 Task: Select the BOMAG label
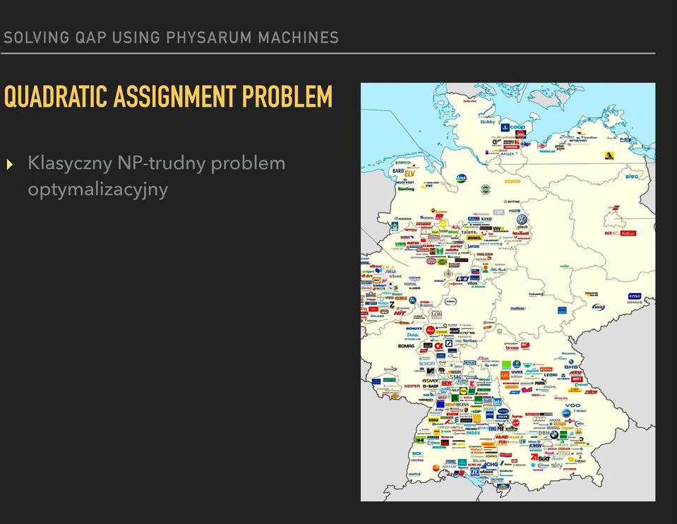point(406,345)
